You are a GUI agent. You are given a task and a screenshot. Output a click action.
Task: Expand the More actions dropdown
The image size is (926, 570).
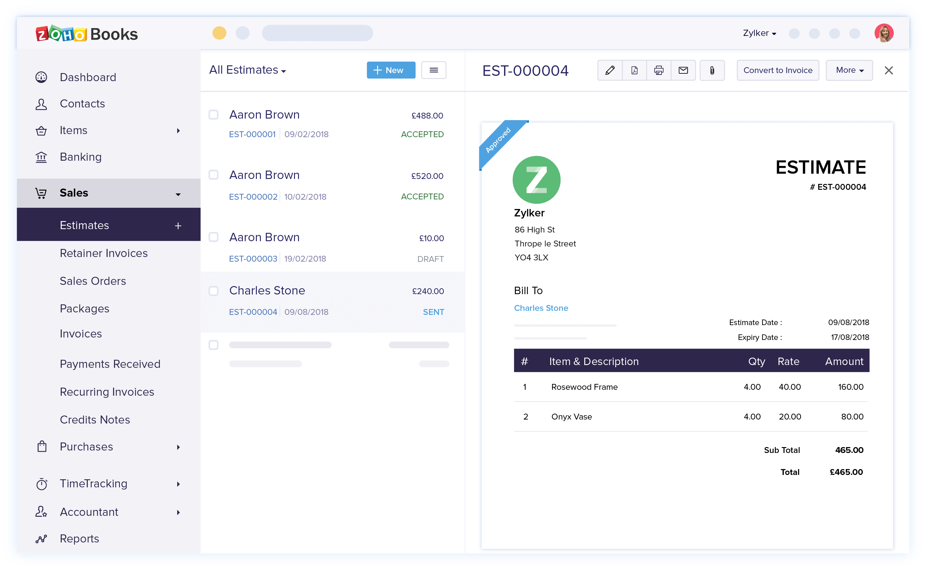pos(849,70)
